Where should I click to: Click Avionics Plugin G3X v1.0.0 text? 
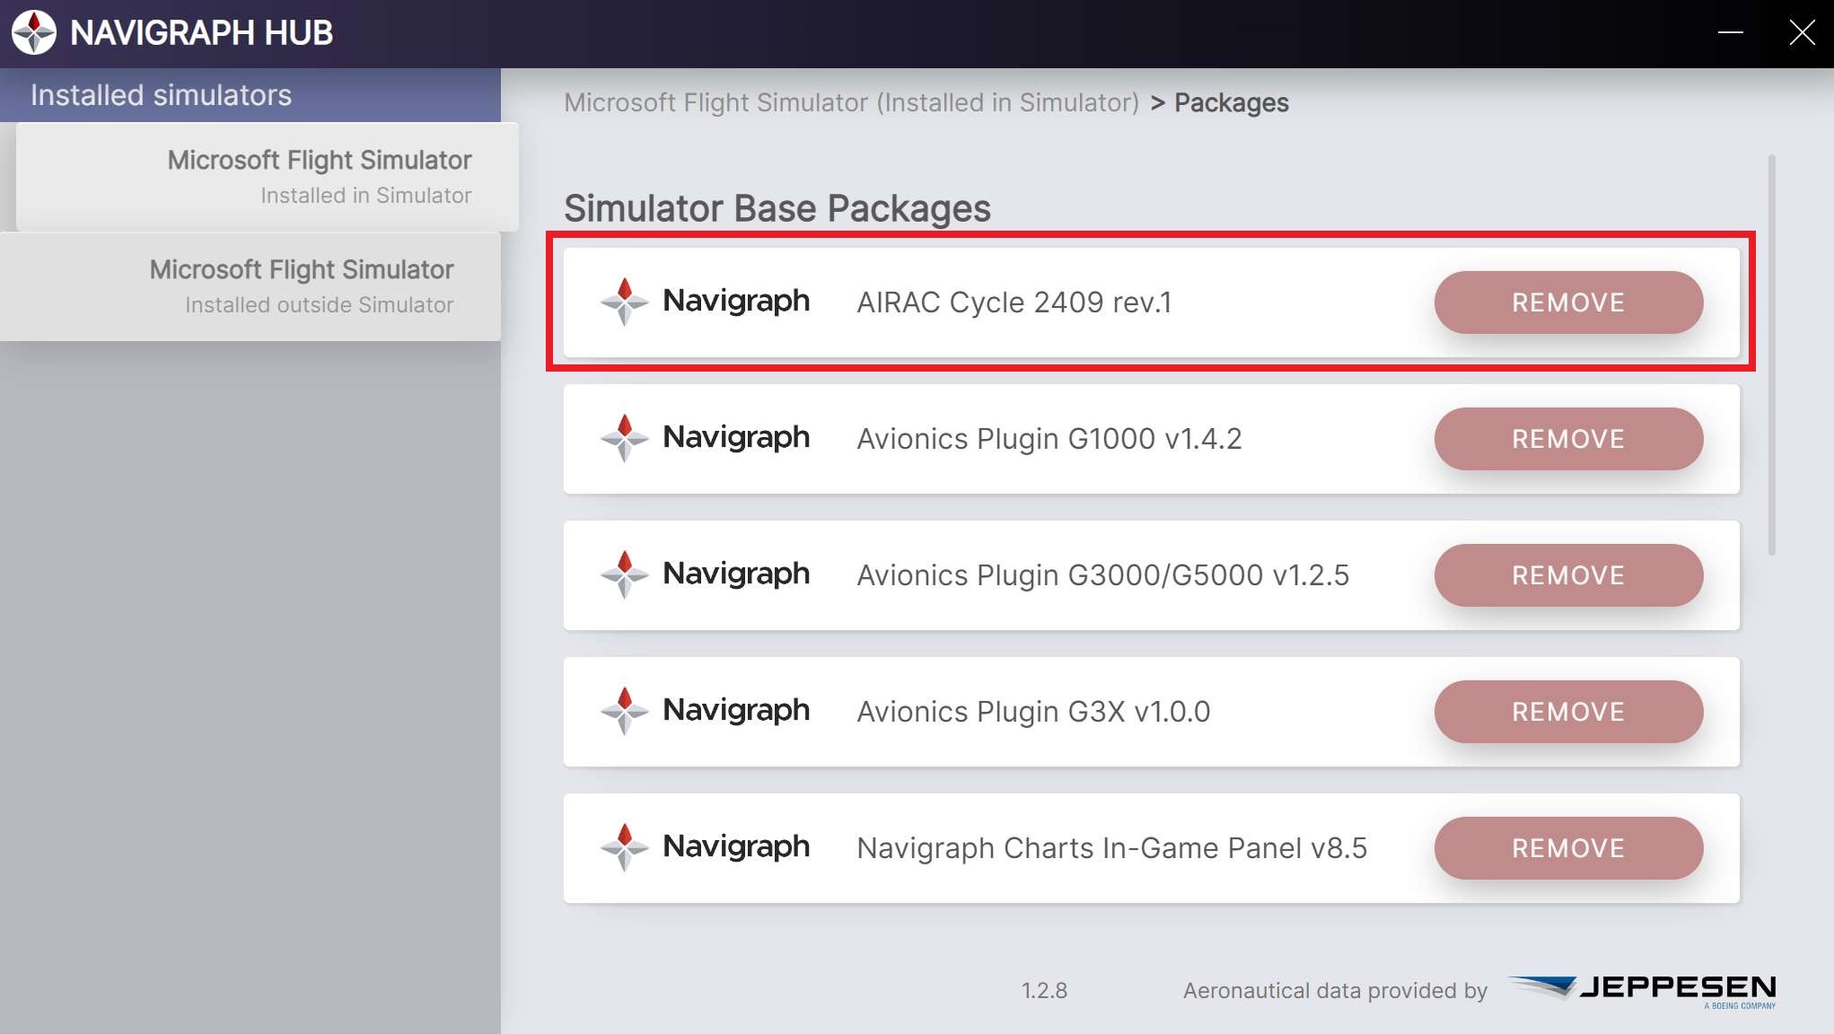[x=1033, y=712]
